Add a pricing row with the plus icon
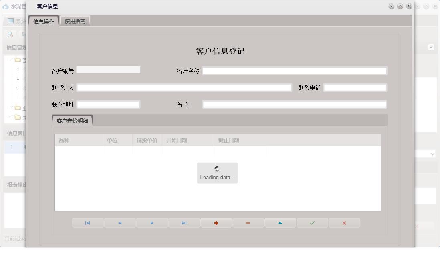This screenshot has width=440, height=274. tap(216, 222)
